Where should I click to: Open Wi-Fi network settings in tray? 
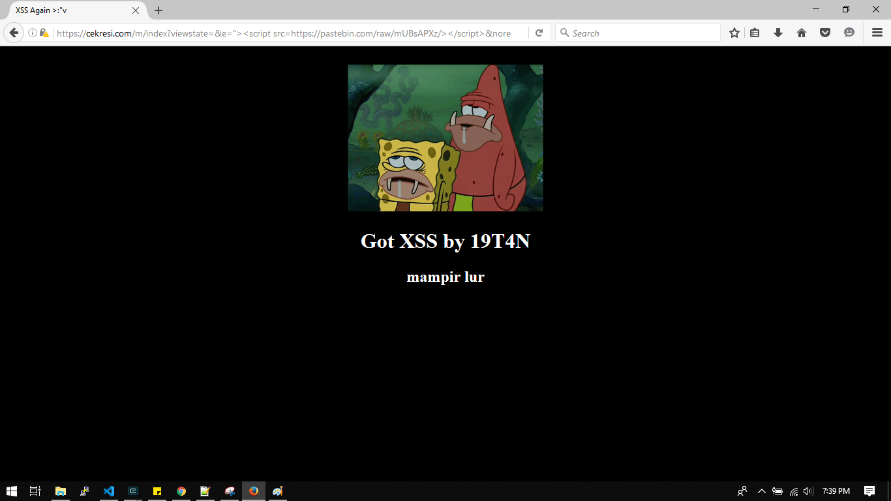click(x=794, y=491)
